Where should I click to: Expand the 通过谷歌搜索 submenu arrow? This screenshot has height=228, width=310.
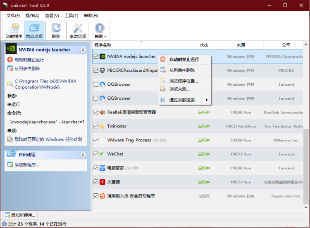(207, 100)
